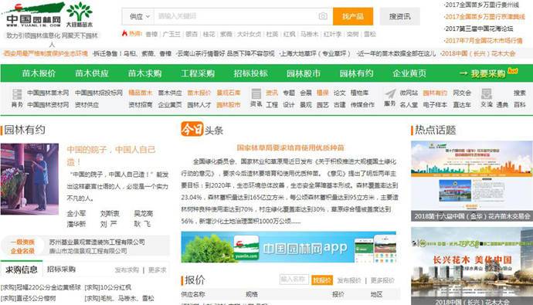Image resolution: width=533 pixels, height=305 pixels.
Task: Open 2017年7月全国花木市场行情 link
Action: coord(484,40)
